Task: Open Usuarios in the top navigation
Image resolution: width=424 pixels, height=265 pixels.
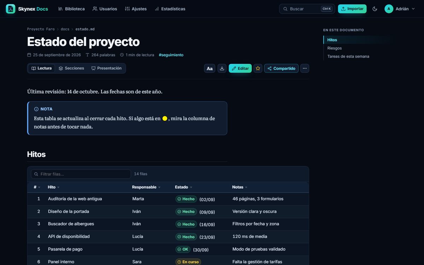Action: (x=105, y=9)
